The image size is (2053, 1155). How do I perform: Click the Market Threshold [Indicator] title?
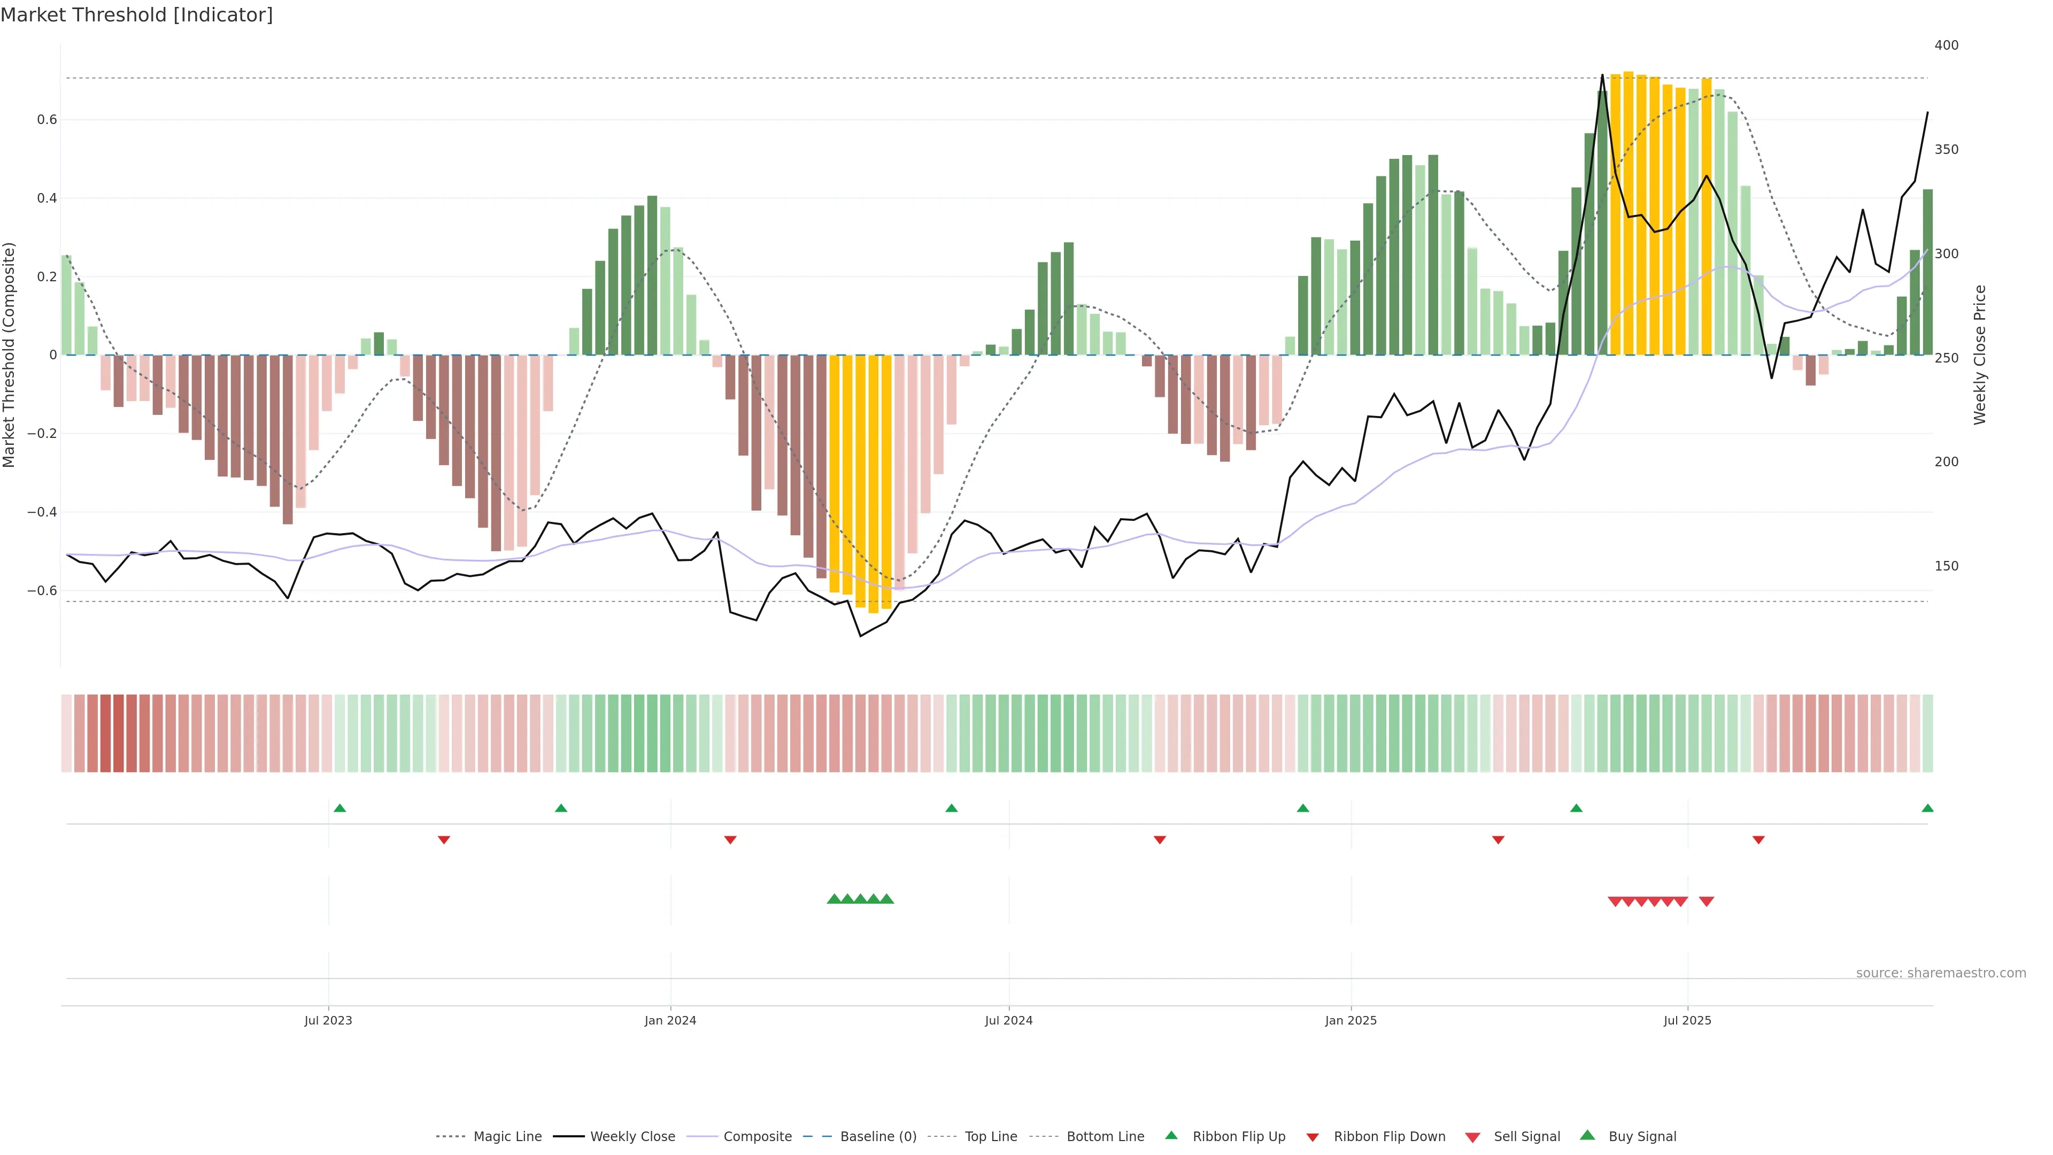click(x=136, y=15)
